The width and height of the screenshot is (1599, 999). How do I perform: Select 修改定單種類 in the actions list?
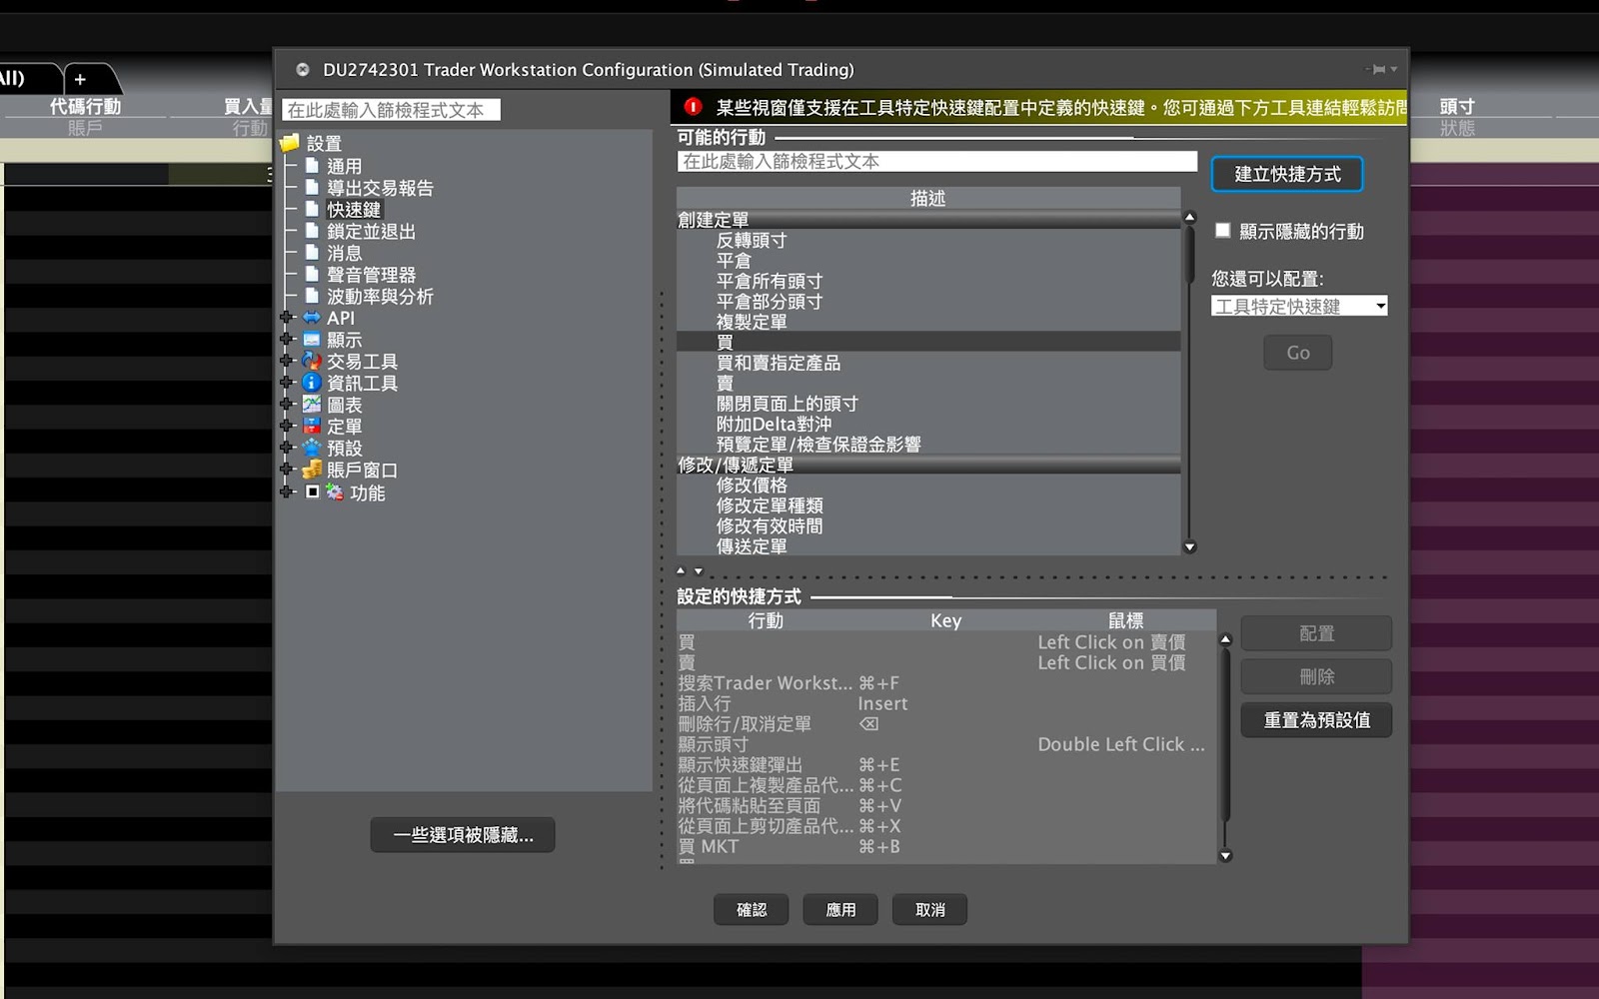[928, 505]
